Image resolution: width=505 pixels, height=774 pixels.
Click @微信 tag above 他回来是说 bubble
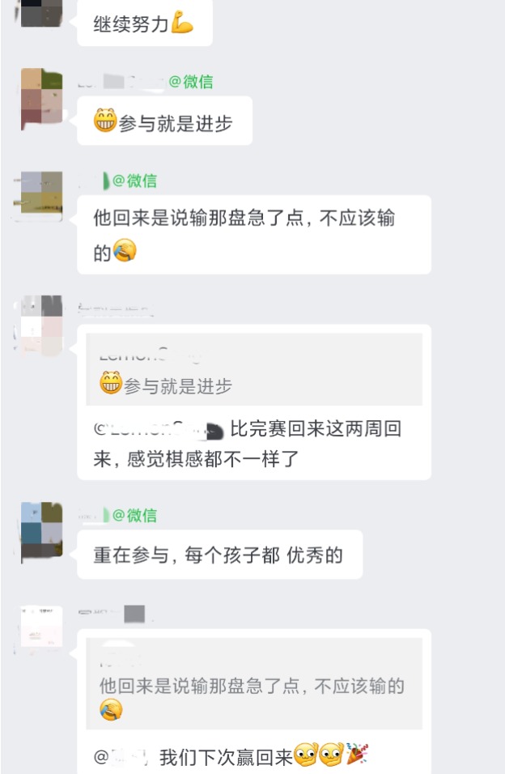pyautogui.click(x=134, y=181)
